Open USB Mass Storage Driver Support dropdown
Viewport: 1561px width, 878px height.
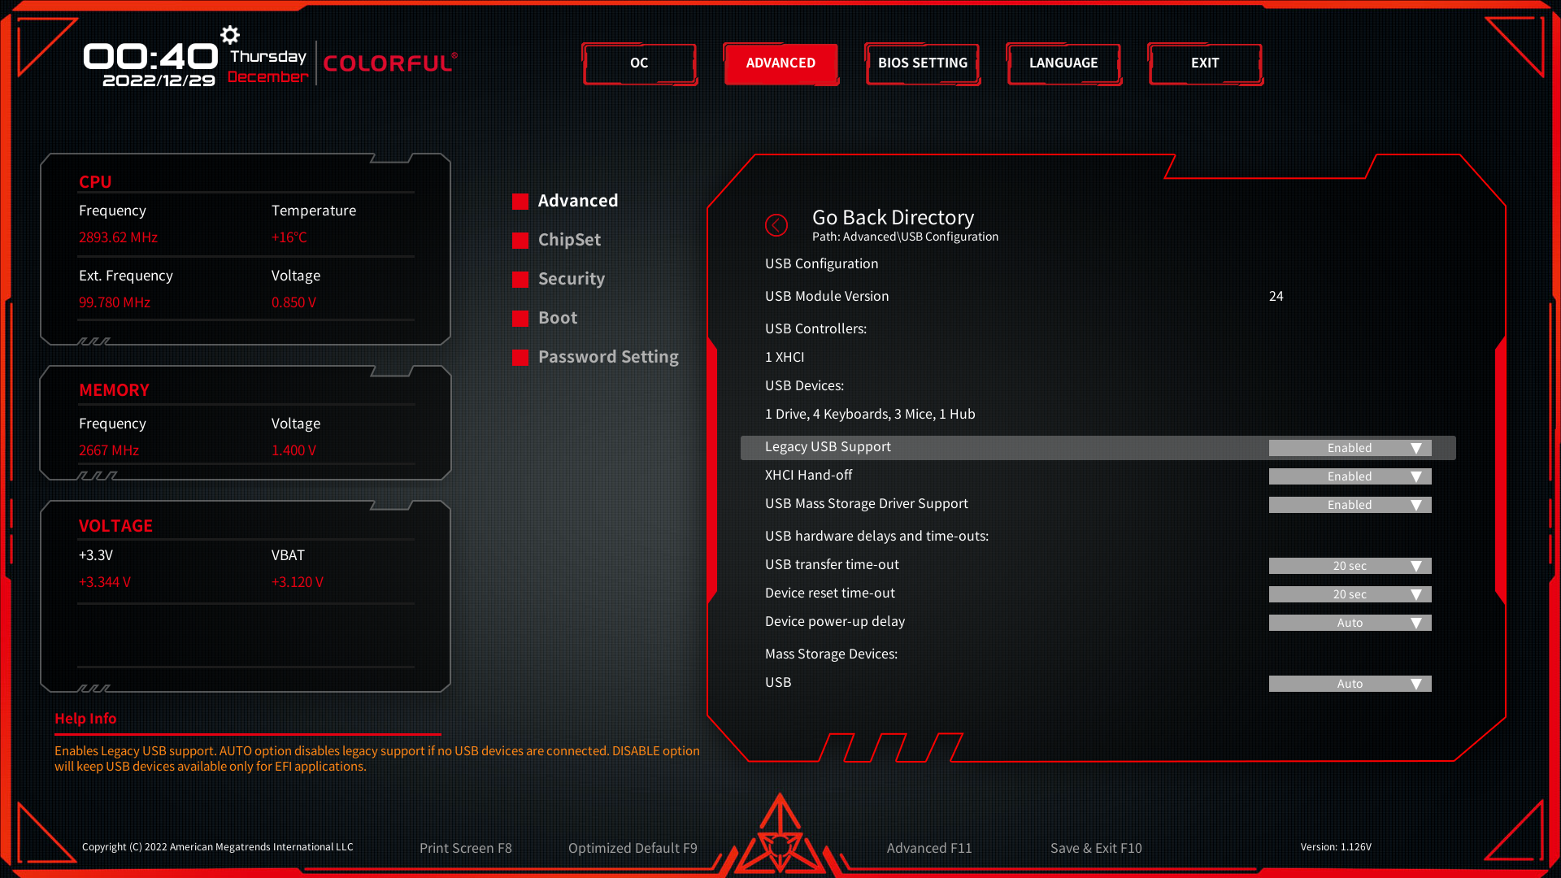(x=1350, y=505)
